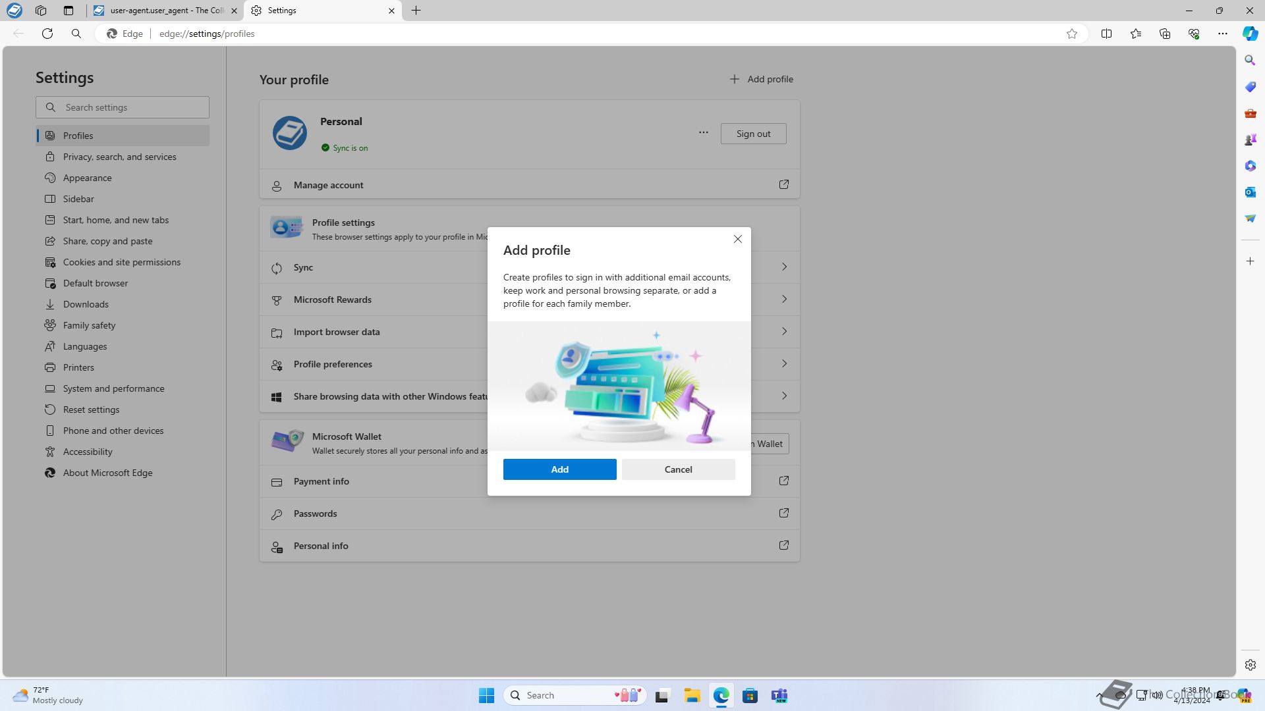The height and width of the screenshot is (711, 1265).
Task: Open sidebar Microsoft 365 icon
Action: (1250, 166)
